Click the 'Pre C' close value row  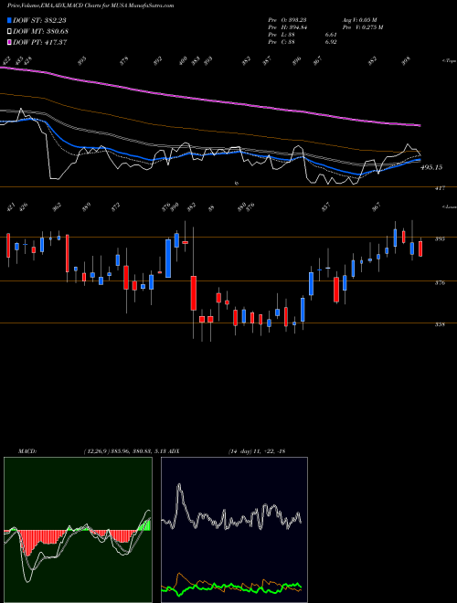[303, 42]
